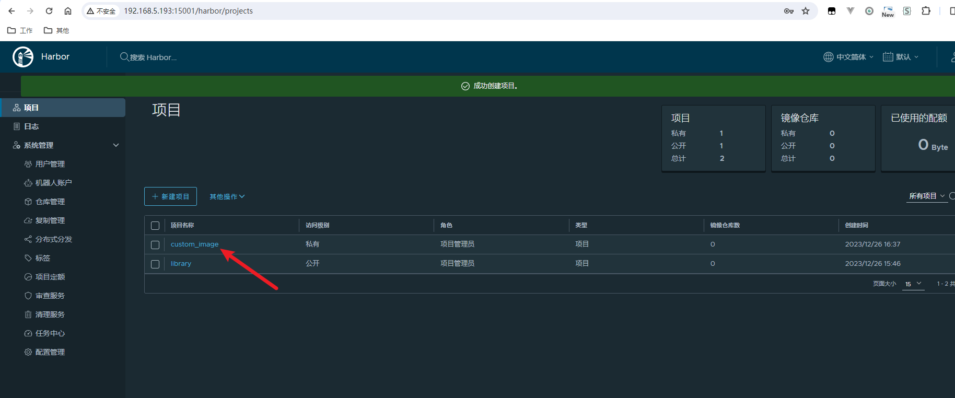
Task: Check the custom_image project row
Action: [155, 245]
